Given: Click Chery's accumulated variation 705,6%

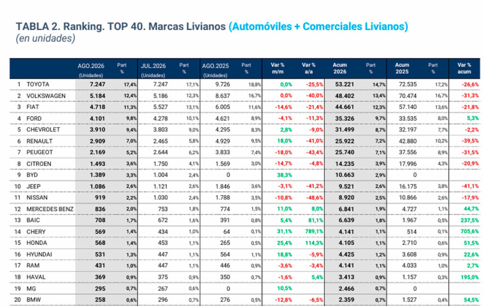Looking at the screenshot, I should [469, 232].
